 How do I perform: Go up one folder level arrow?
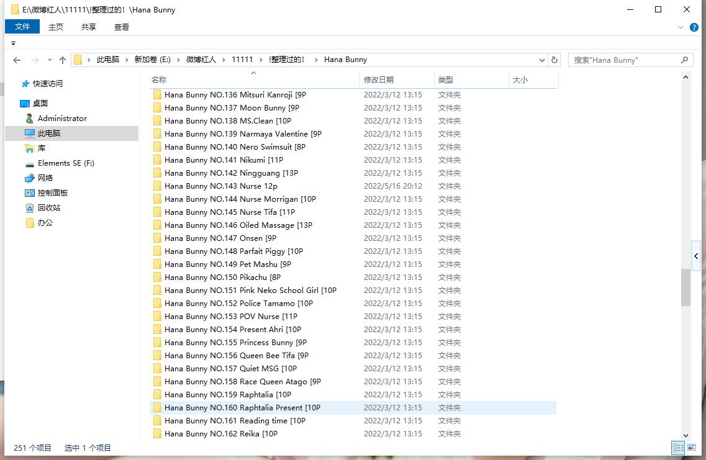click(x=63, y=60)
